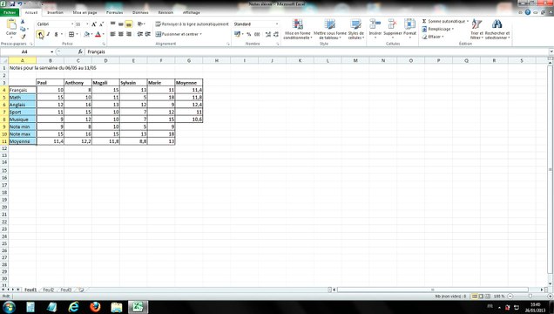Open the Calibri font name dropdown
This screenshot has width=554, height=314.
[x=72, y=24]
